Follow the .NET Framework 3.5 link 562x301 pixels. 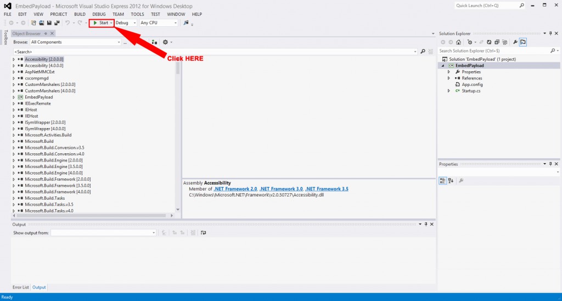[x=327, y=189]
